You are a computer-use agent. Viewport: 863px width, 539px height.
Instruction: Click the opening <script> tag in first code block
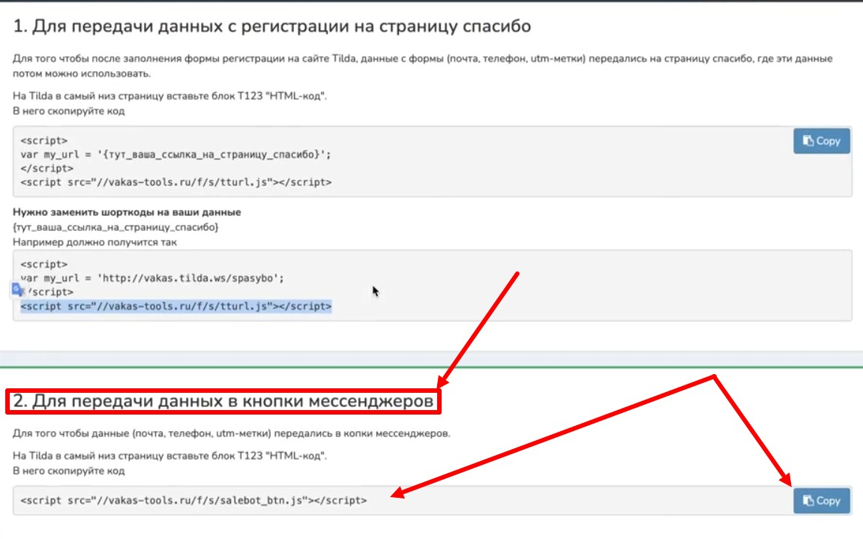click(x=44, y=141)
